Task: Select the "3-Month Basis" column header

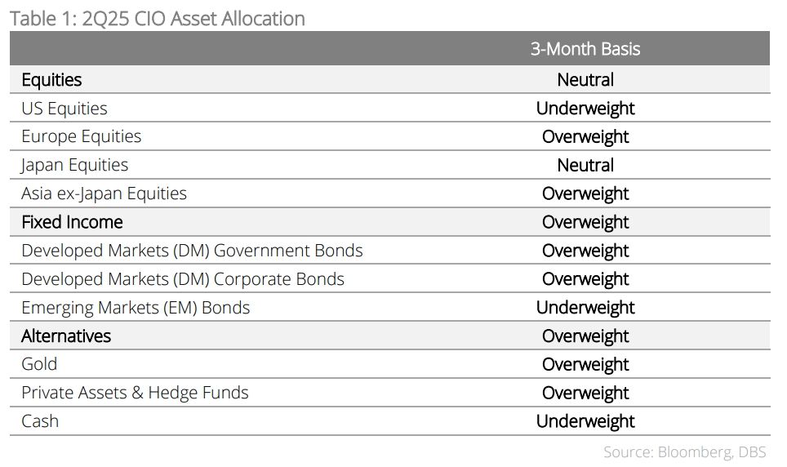Action: pos(585,49)
